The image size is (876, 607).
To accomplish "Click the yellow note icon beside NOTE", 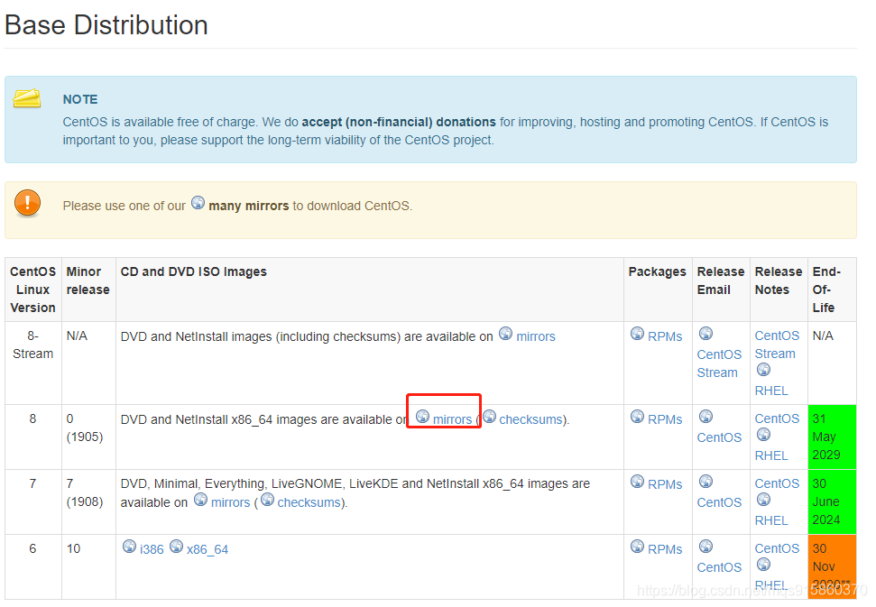I will pos(27,98).
